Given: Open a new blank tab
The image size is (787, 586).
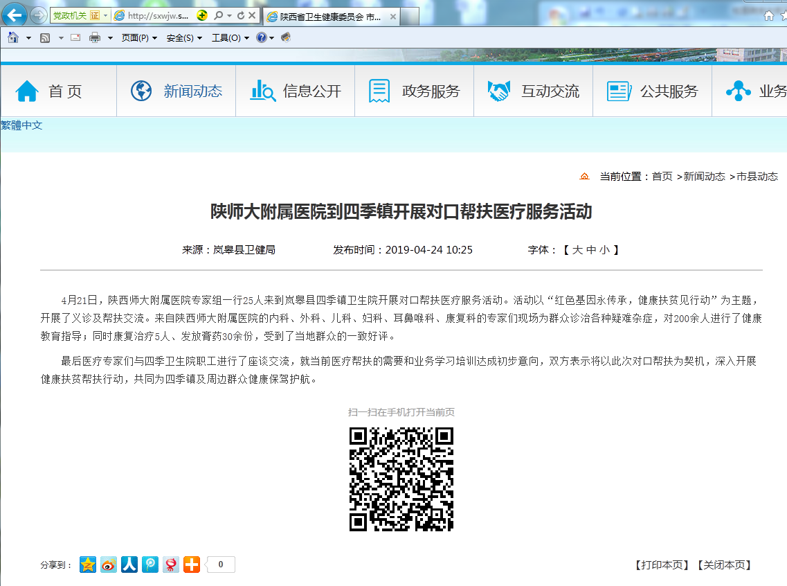Looking at the screenshot, I should click(x=410, y=17).
